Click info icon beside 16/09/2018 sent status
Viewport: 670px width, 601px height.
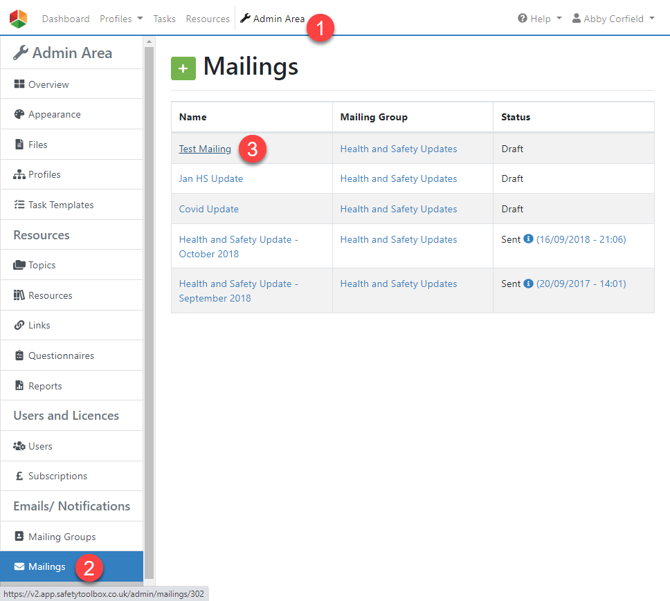click(x=528, y=239)
